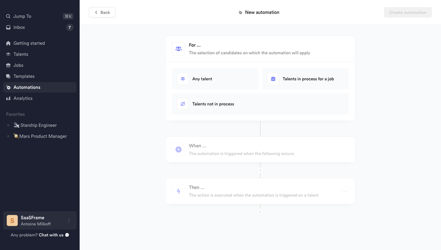Click the New automation title
Viewport: 441px width, 250px height.
pyautogui.click(x=262, y=12)
